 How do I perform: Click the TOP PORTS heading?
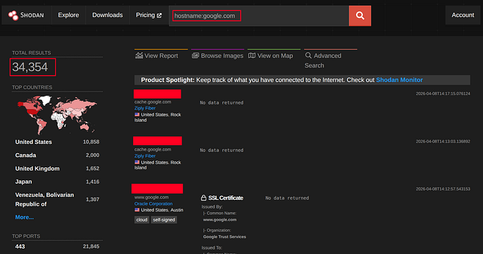point(26,236)
